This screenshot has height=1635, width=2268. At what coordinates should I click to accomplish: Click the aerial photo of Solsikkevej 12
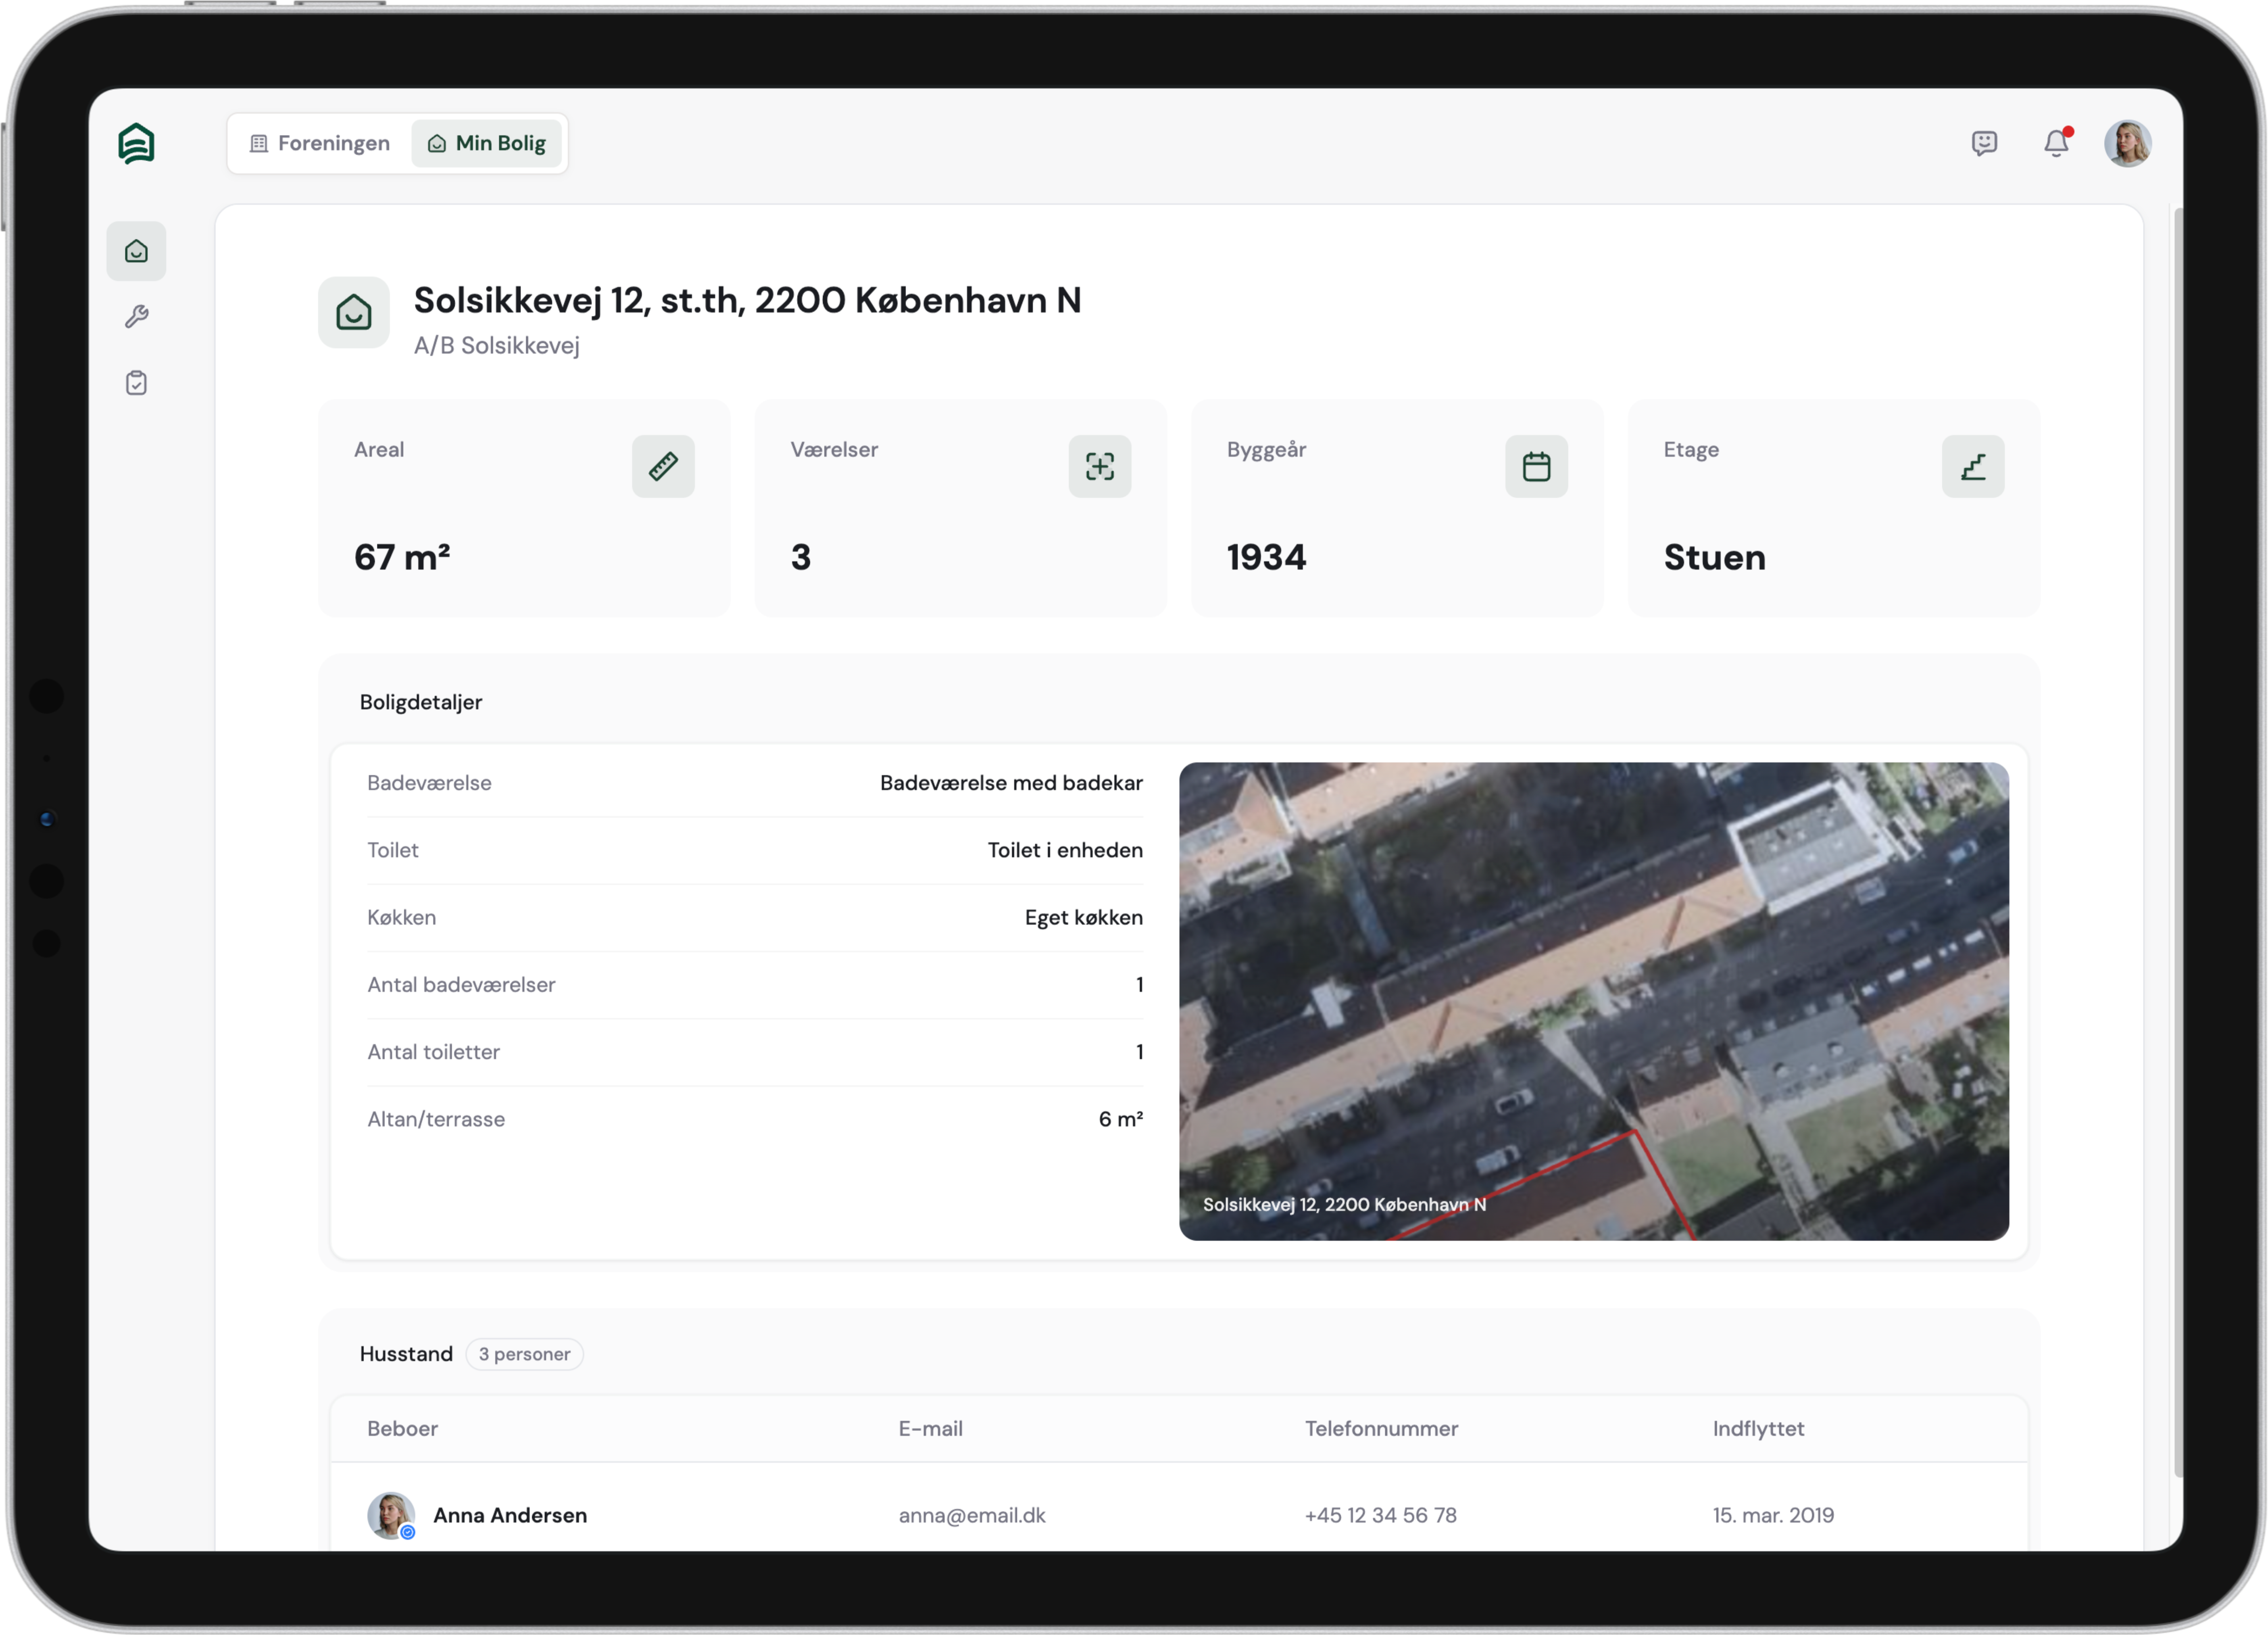click(x=1593, y=1000)
